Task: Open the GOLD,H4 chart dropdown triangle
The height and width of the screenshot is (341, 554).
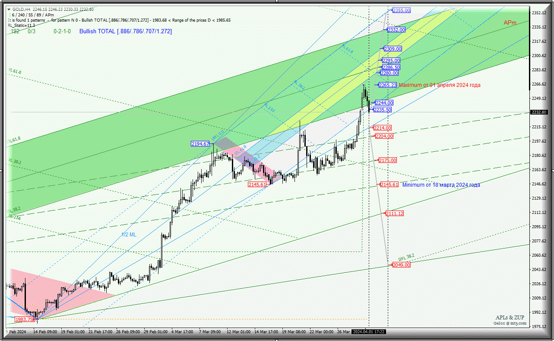Action: coord(9,9)
